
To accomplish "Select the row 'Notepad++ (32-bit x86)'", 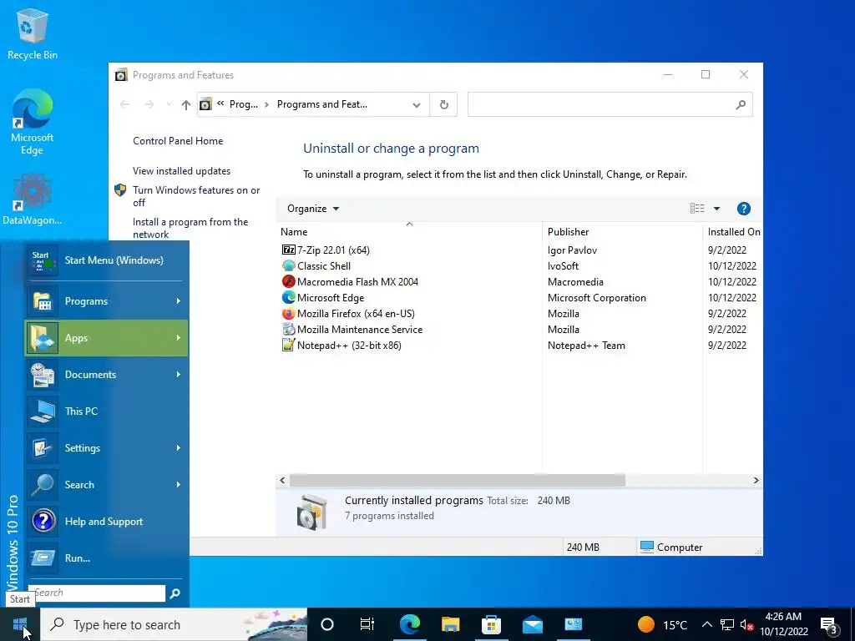I will pos(521,345).
